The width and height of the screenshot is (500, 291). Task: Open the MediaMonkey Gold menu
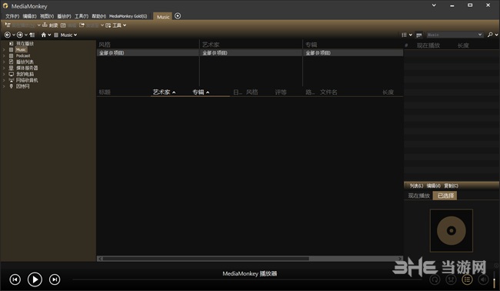click(128, 16)
